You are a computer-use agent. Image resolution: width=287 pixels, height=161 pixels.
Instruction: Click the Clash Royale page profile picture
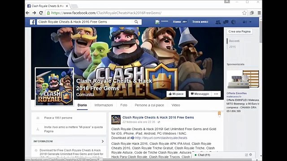point(55,86)
